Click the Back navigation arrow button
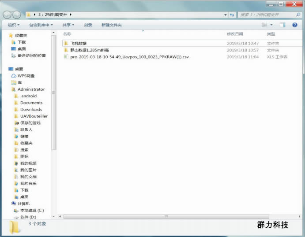The height and width of the screenshot is (237, 305). pos(8,15)
